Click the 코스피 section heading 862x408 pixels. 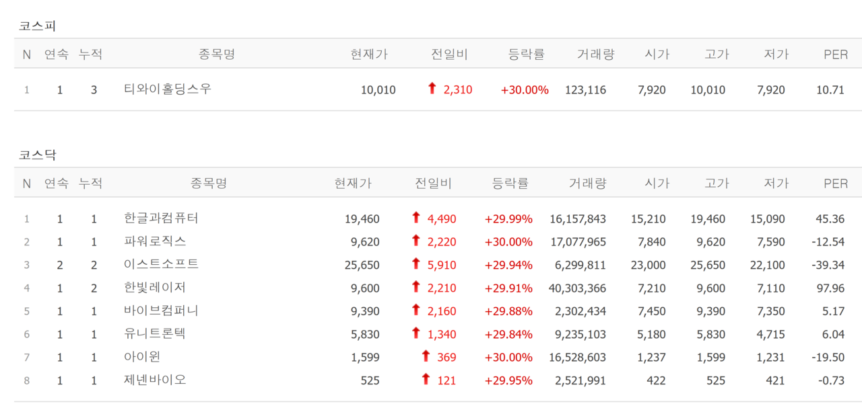point(37,26)
